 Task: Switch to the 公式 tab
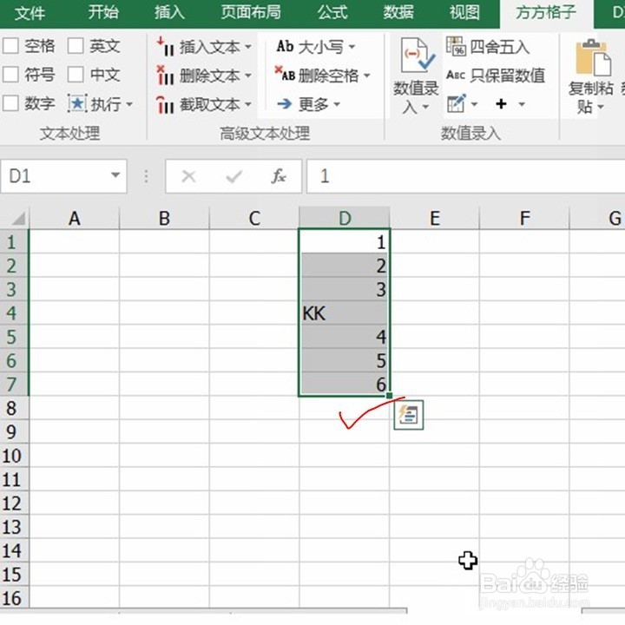[x=332, y=12]
